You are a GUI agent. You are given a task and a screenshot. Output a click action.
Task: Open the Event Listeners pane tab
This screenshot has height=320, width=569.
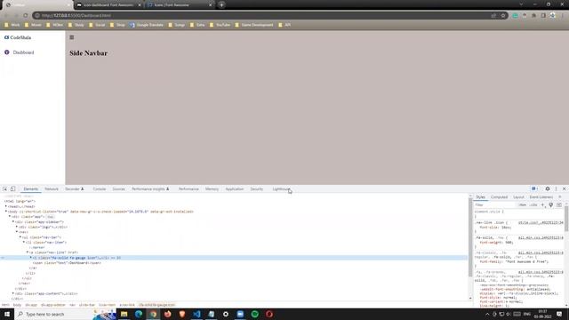[x=541, y=197]
